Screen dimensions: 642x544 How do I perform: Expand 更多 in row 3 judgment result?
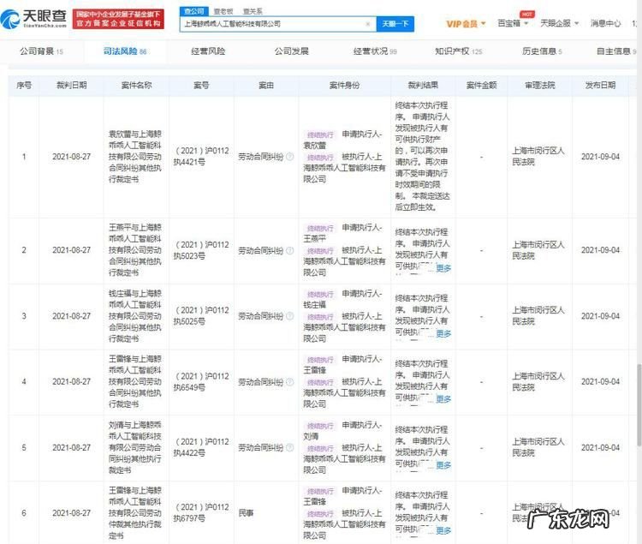click(x=443, y=333)
